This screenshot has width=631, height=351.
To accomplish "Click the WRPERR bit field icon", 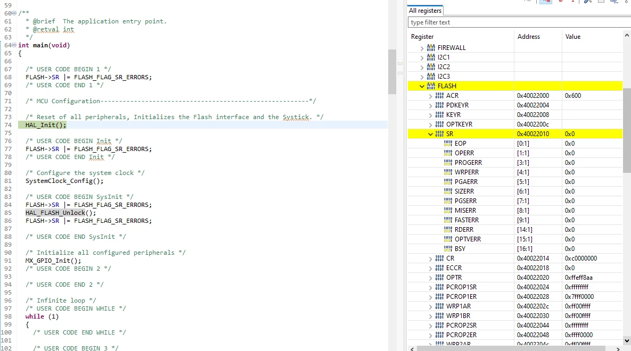I will pyautogui.click(x=448, y=172).
